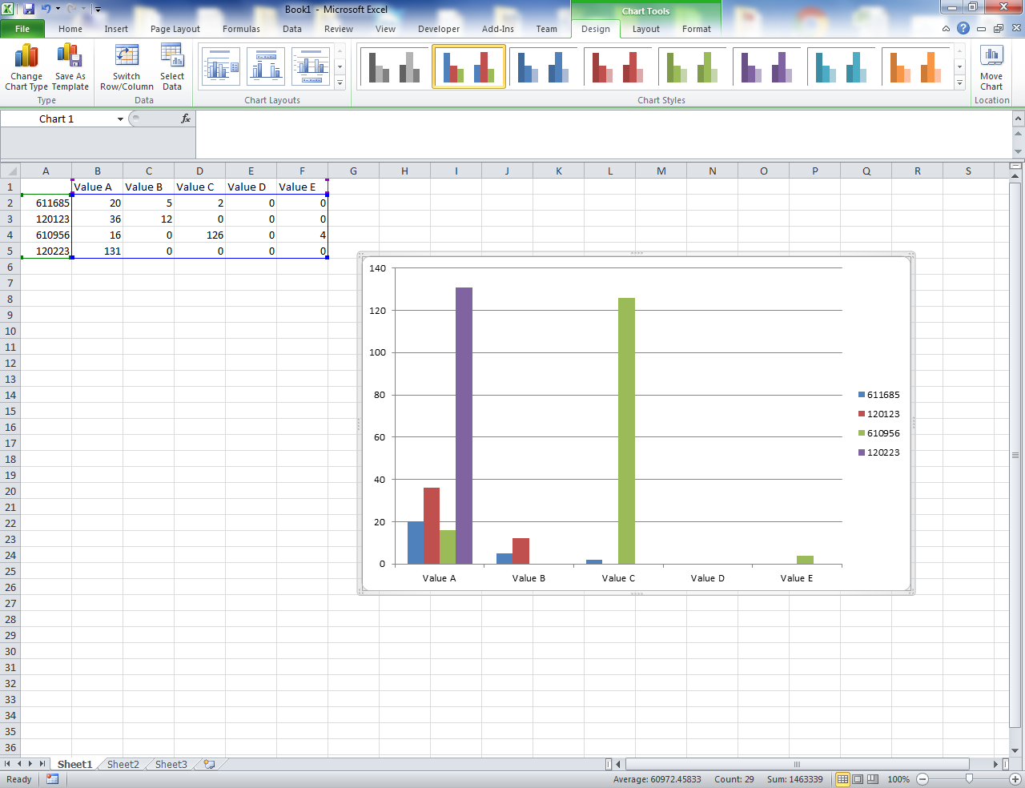Switch Row/Column of chart data
The width and height of the screenshot is (1025, 788).
(x=127, y=67)
